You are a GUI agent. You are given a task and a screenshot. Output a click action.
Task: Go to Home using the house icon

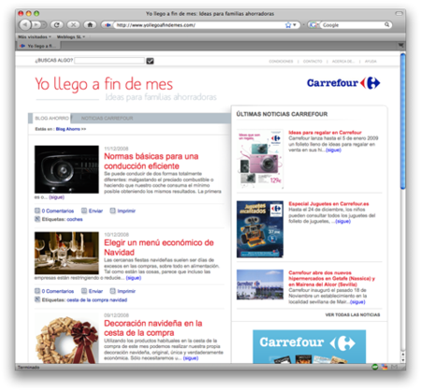90,24
